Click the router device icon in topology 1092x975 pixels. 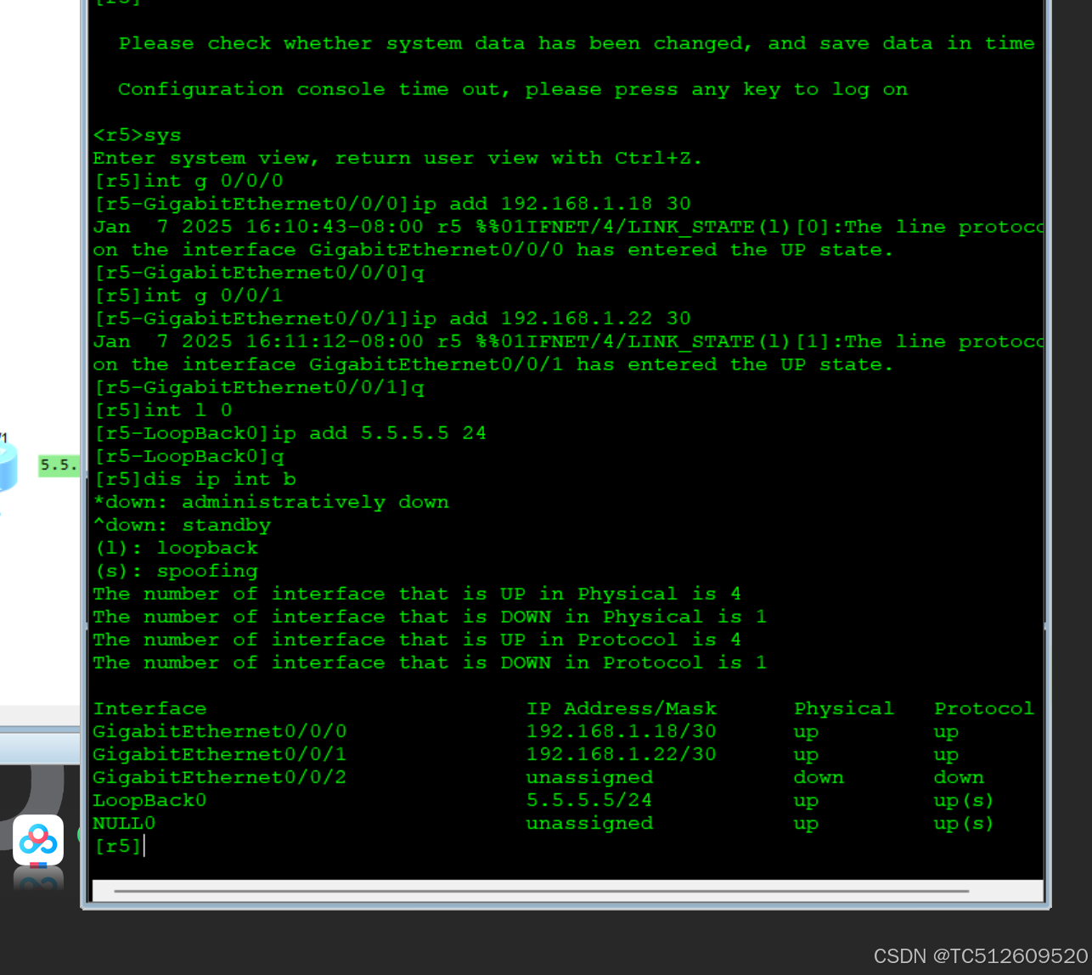[7, 467]
